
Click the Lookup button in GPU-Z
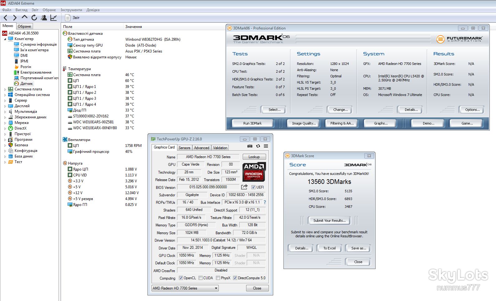[x=254, y=157]
